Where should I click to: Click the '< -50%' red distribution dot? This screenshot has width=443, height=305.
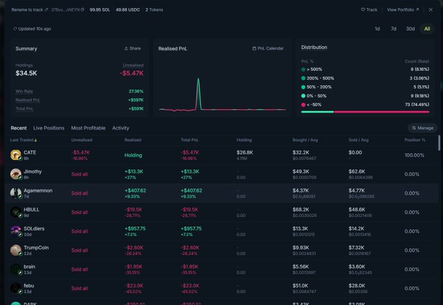point(303,105)
